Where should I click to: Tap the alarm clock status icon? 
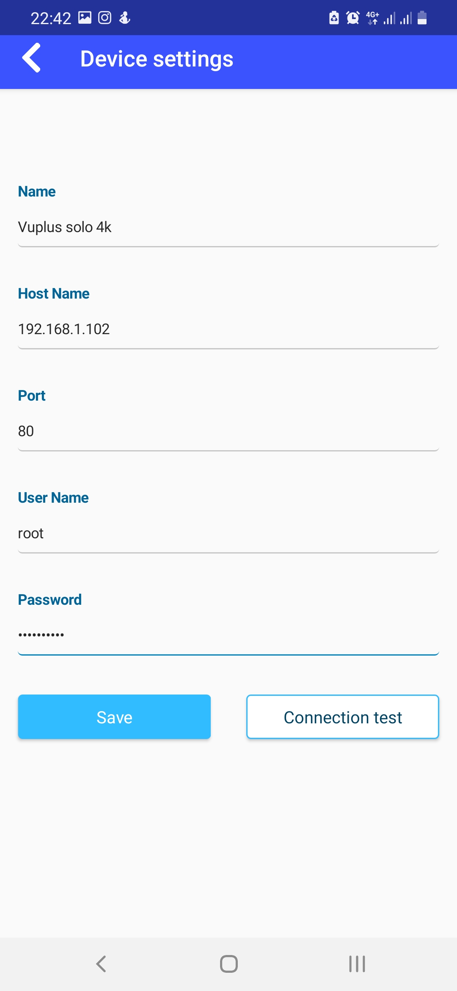352,18
